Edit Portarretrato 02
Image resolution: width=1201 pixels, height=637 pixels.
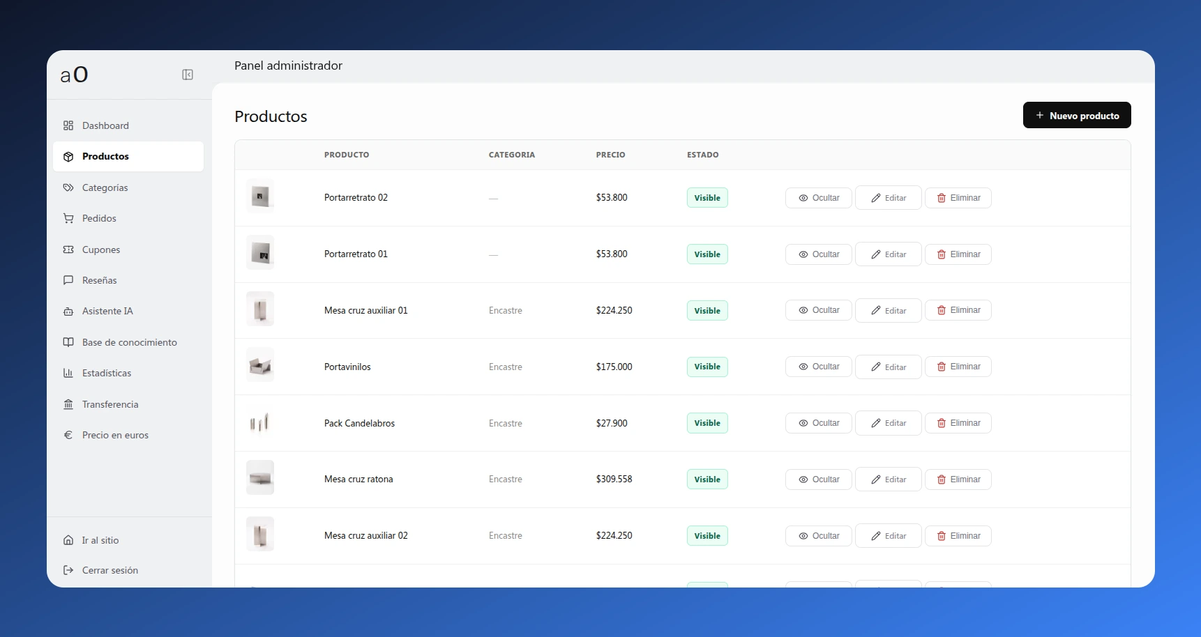tap(889, 198)
